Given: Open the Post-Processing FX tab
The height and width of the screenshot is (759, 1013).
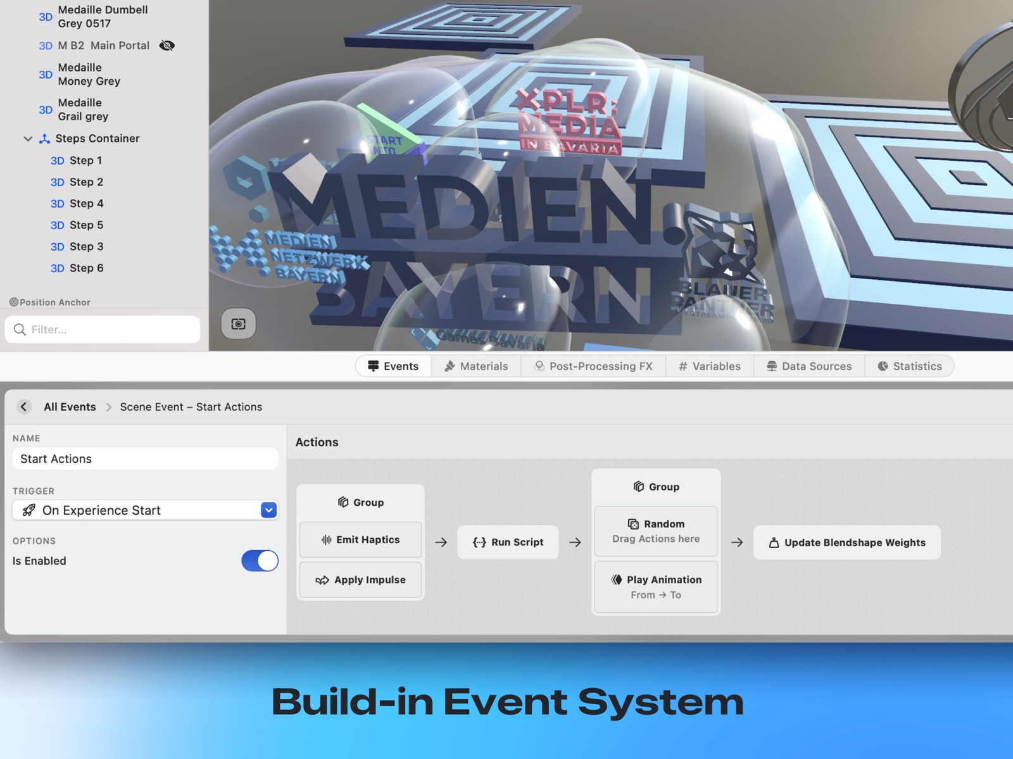Looking at the screenshot, I should 593,366.
